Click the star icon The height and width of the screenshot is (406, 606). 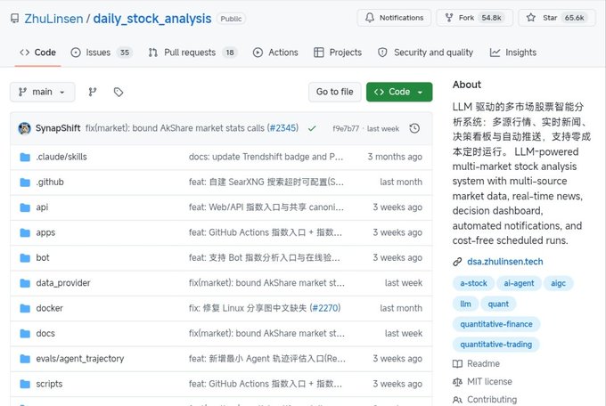[530, 18]
